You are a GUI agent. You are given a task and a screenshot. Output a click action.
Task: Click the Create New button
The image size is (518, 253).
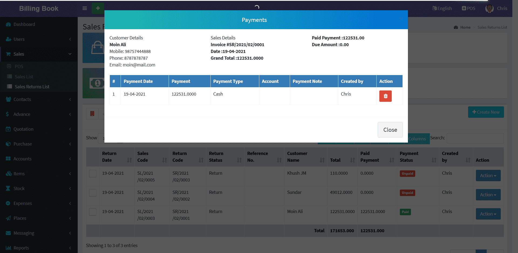coord(486,112)
